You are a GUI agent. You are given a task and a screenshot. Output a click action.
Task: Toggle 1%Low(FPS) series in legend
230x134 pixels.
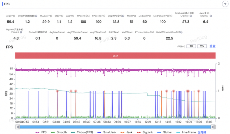click(82, 132)
